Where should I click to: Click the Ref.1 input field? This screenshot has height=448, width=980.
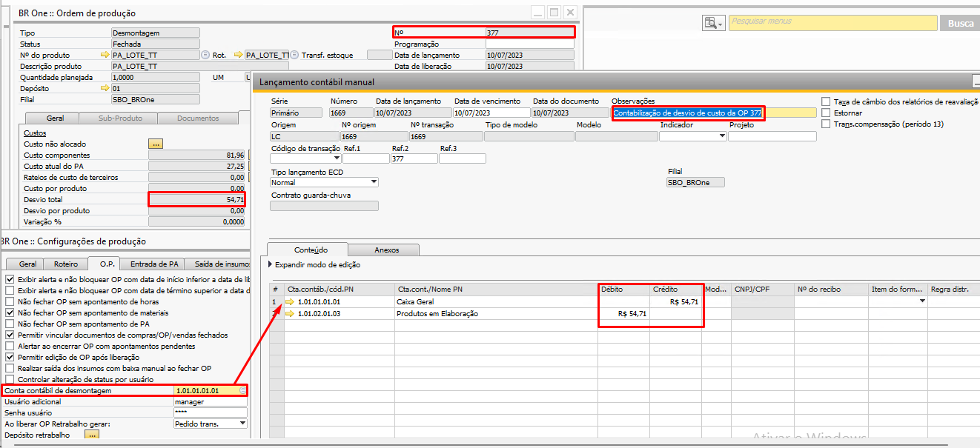click(365, 158)
